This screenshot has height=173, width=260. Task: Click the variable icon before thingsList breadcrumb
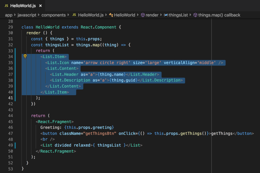(x=166, y=15)
